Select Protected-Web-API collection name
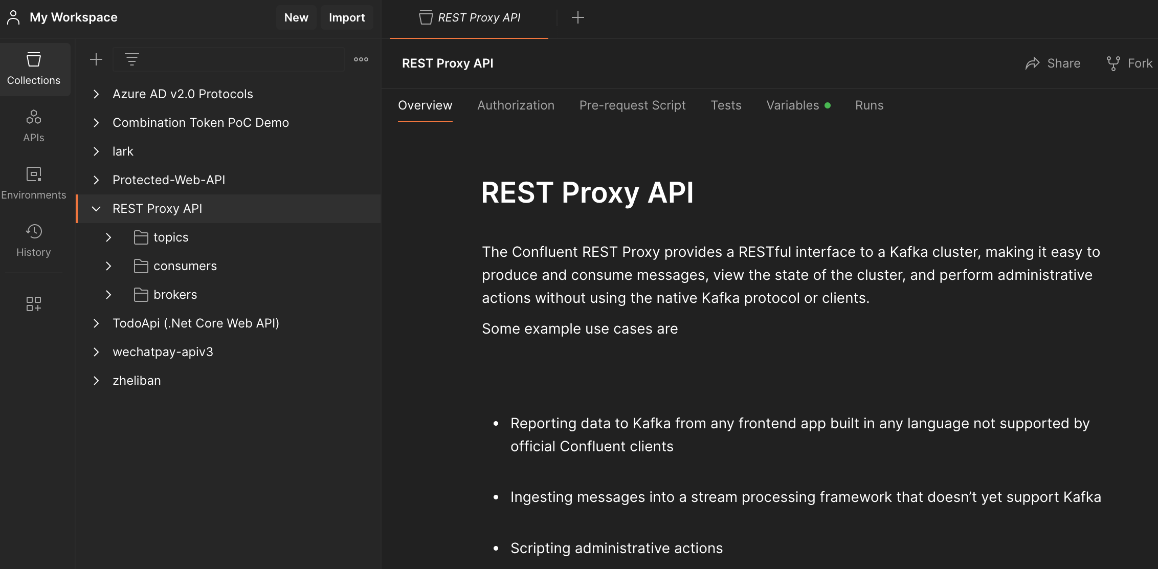The height and width of the screenshot is (569, 1158). pos(169,180)
